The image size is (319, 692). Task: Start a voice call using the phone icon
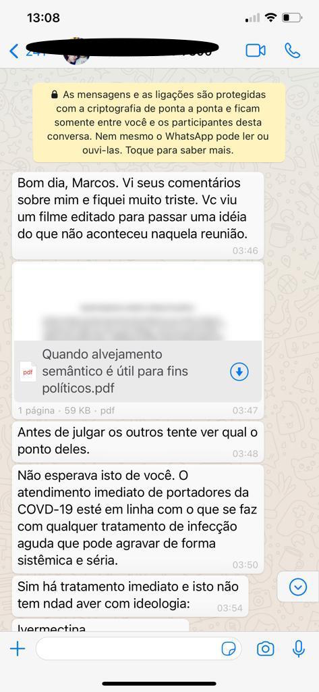(292, 51)
